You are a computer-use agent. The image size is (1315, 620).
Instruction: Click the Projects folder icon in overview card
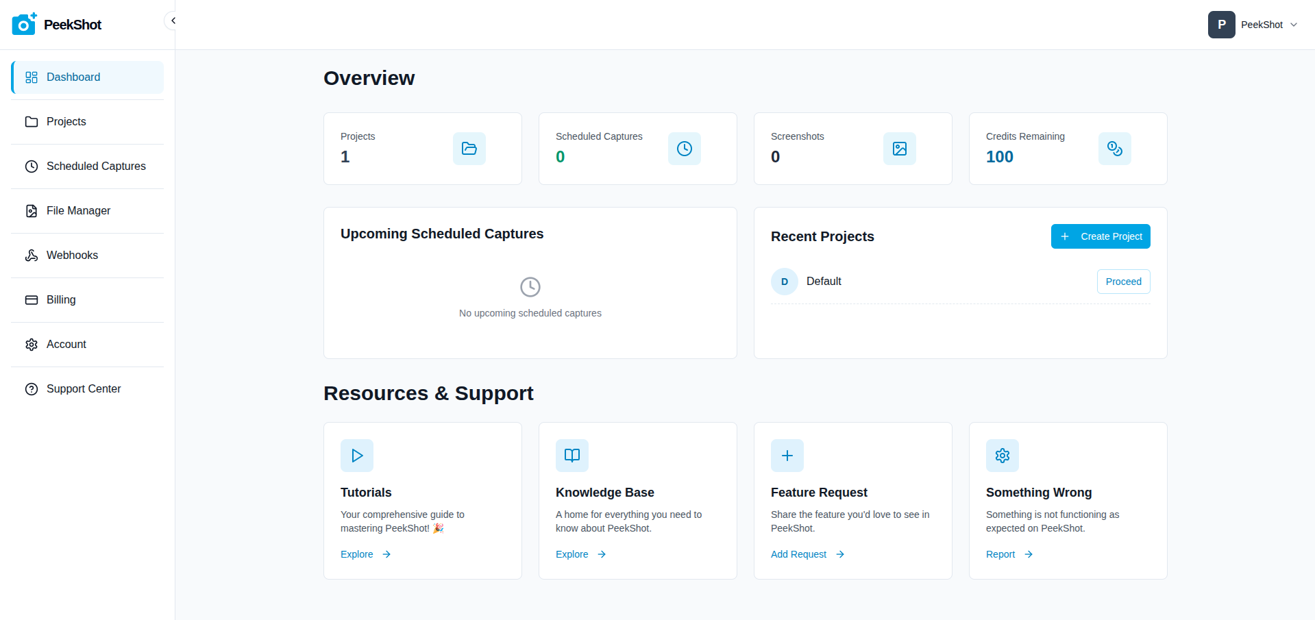pyautogui.click(x=469, y=149)
